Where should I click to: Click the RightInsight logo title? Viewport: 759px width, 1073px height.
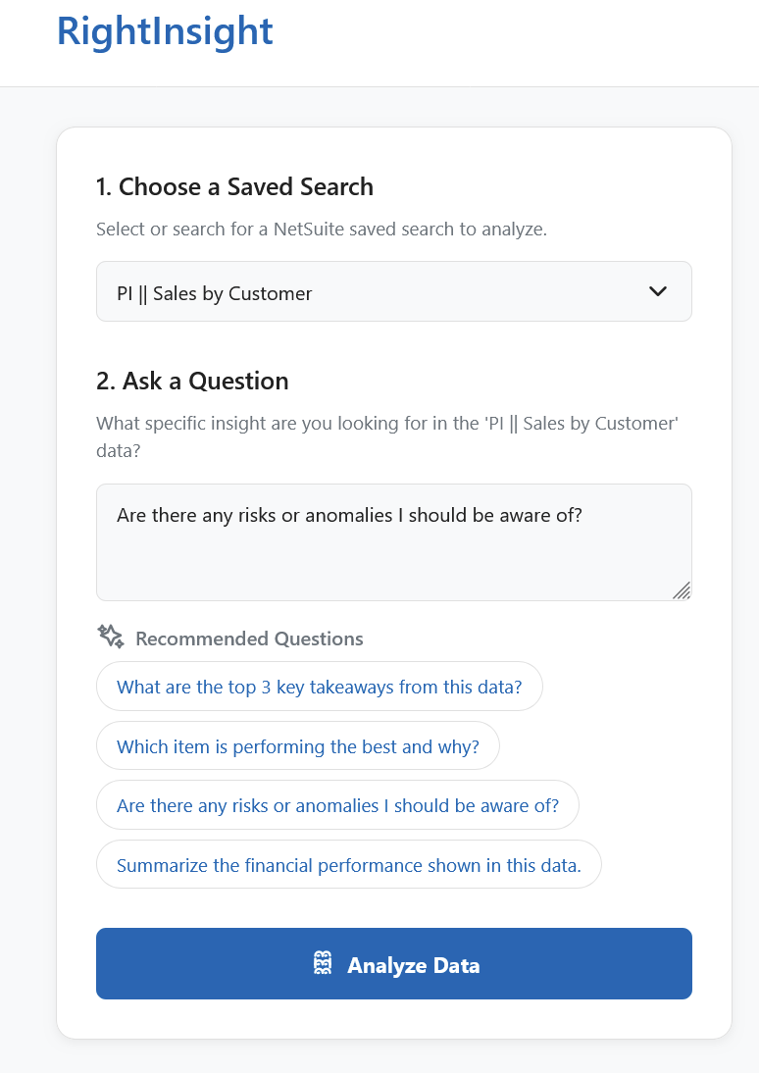tap(165, 31)
